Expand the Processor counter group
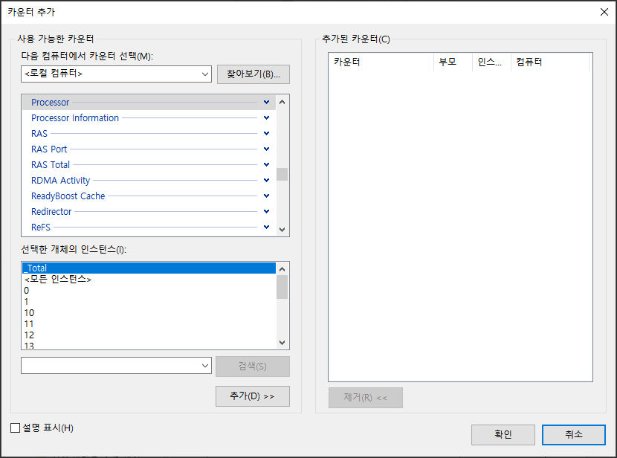 click(x=266, y=103)
